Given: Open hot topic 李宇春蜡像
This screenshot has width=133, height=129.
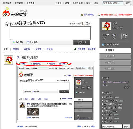Looking at the screenshot, I should (109, 104).
